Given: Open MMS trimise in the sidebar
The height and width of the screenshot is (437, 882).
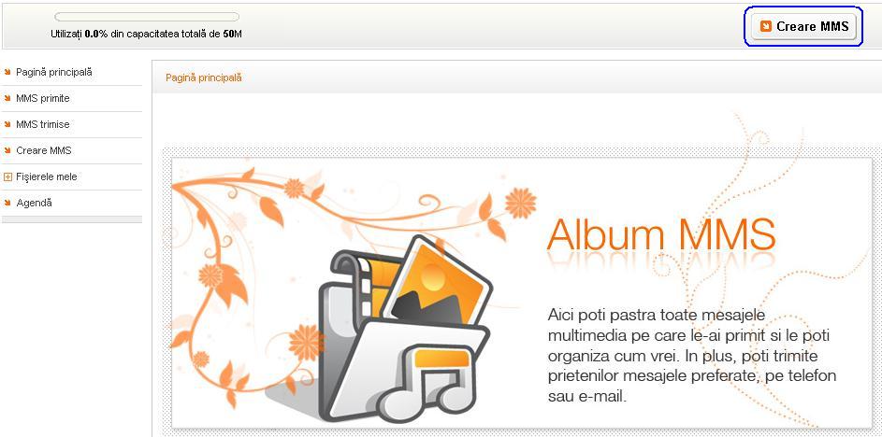Looking at the screenshot, I should coord(43,125).
